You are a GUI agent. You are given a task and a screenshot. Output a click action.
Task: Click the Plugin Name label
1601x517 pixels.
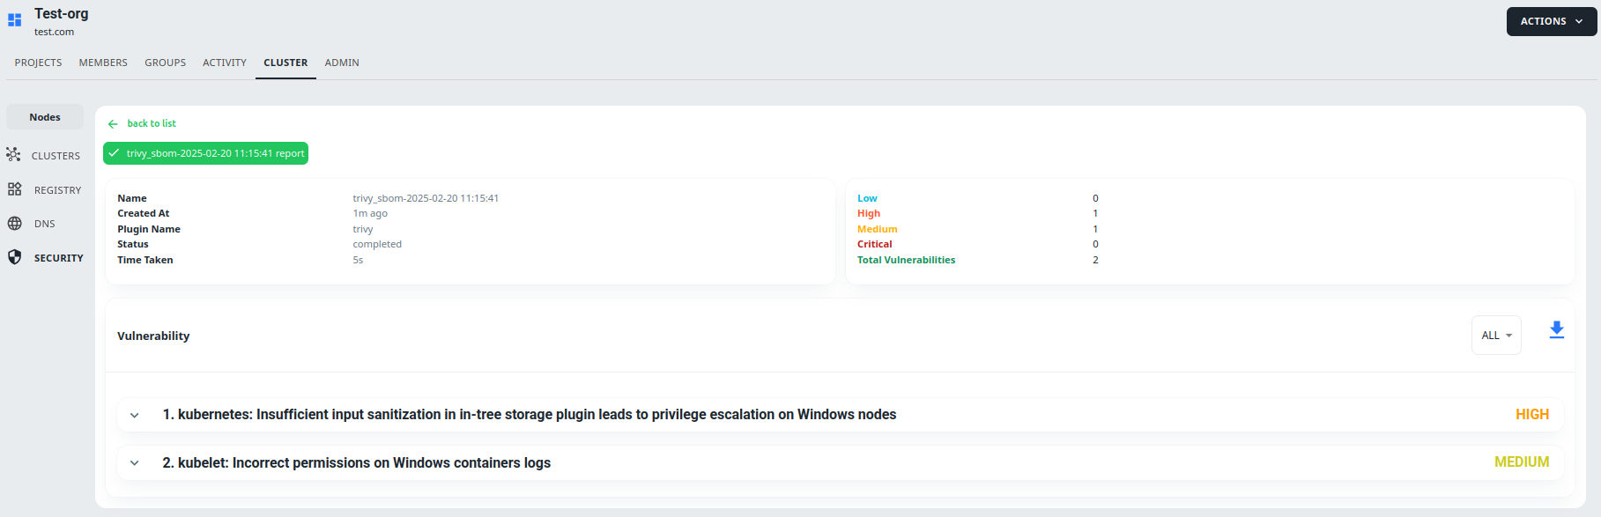tap(149, 229)
